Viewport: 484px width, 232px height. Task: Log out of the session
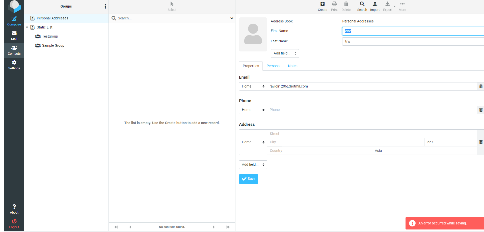(x=14, y=223)
